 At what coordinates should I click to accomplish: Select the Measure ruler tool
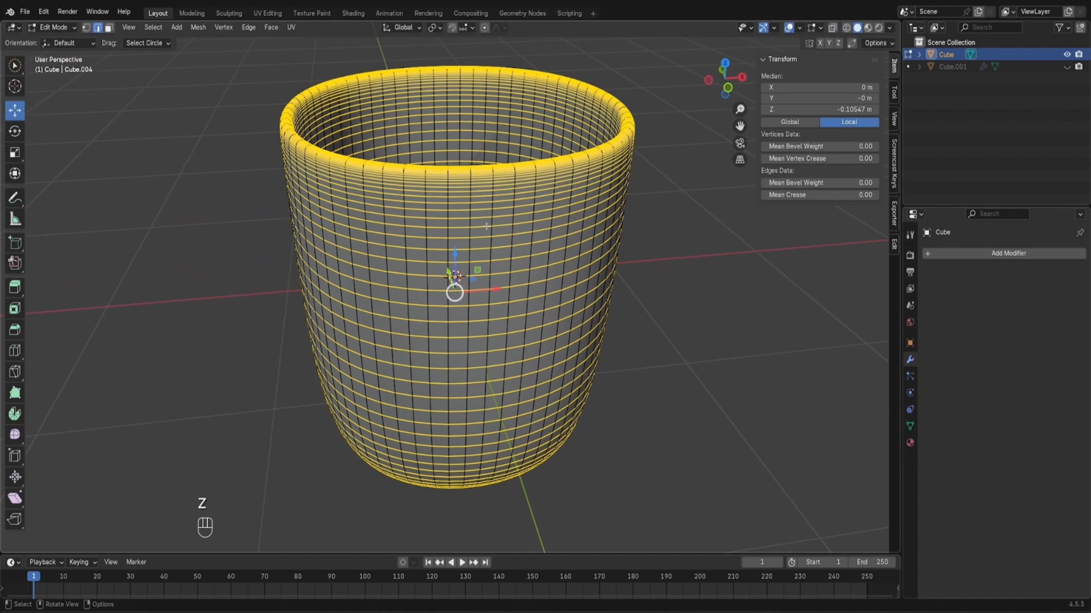[15, 219]
